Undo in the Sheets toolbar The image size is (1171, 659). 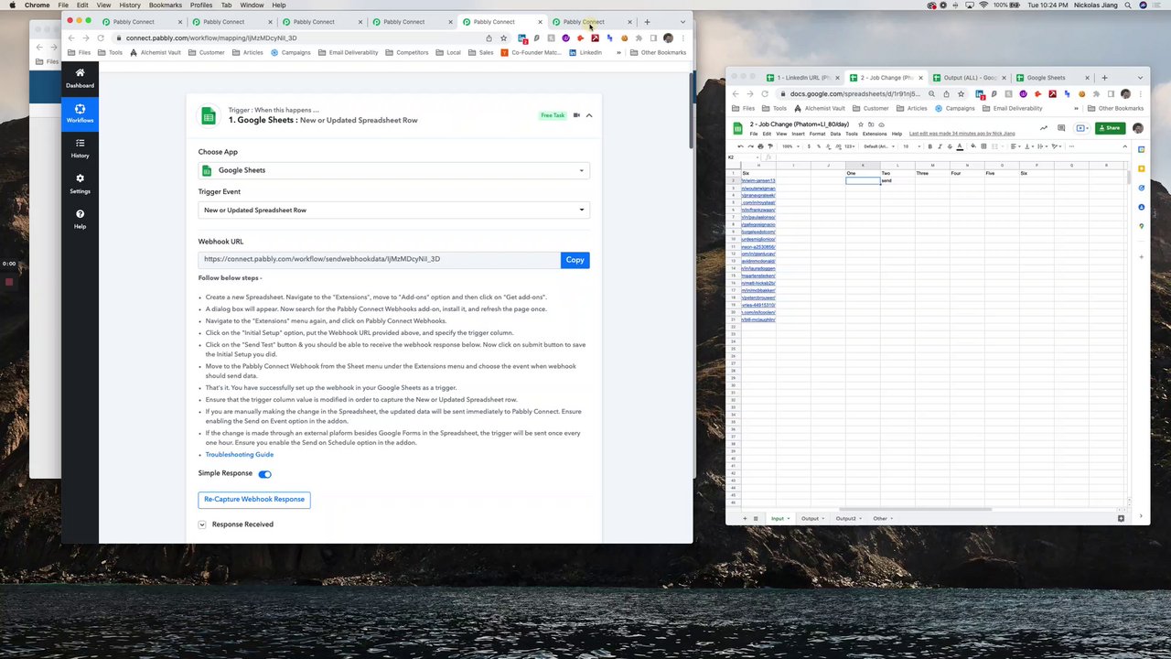point(742,146)
